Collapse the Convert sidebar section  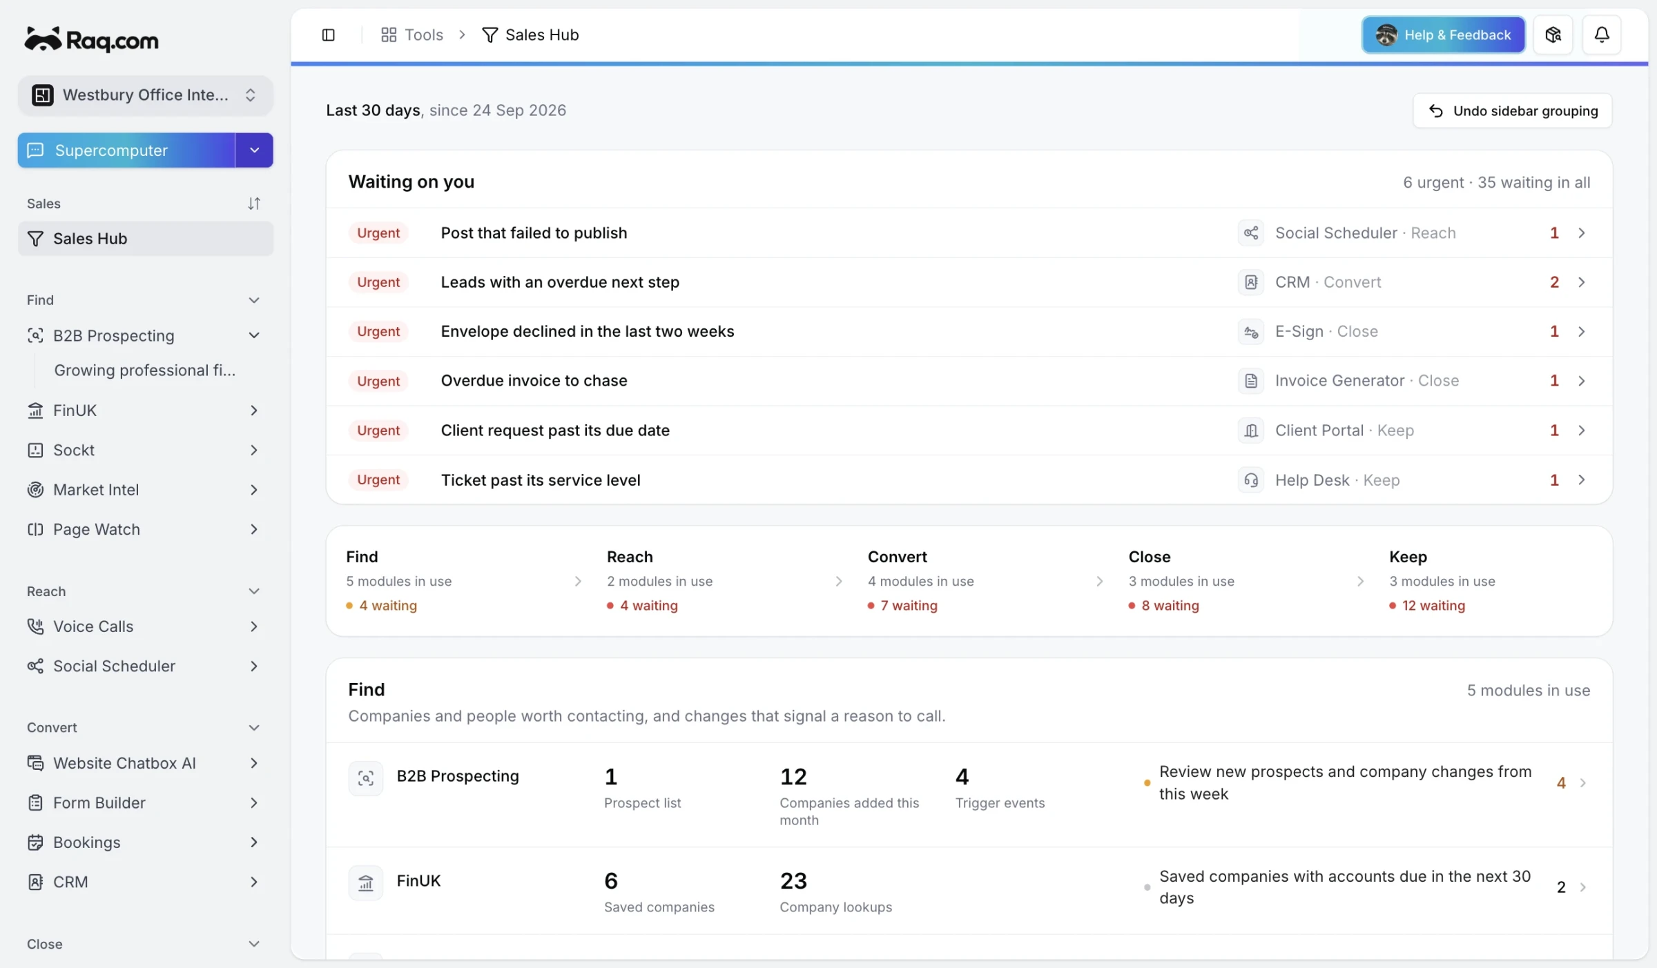click(x=254, y=728)
